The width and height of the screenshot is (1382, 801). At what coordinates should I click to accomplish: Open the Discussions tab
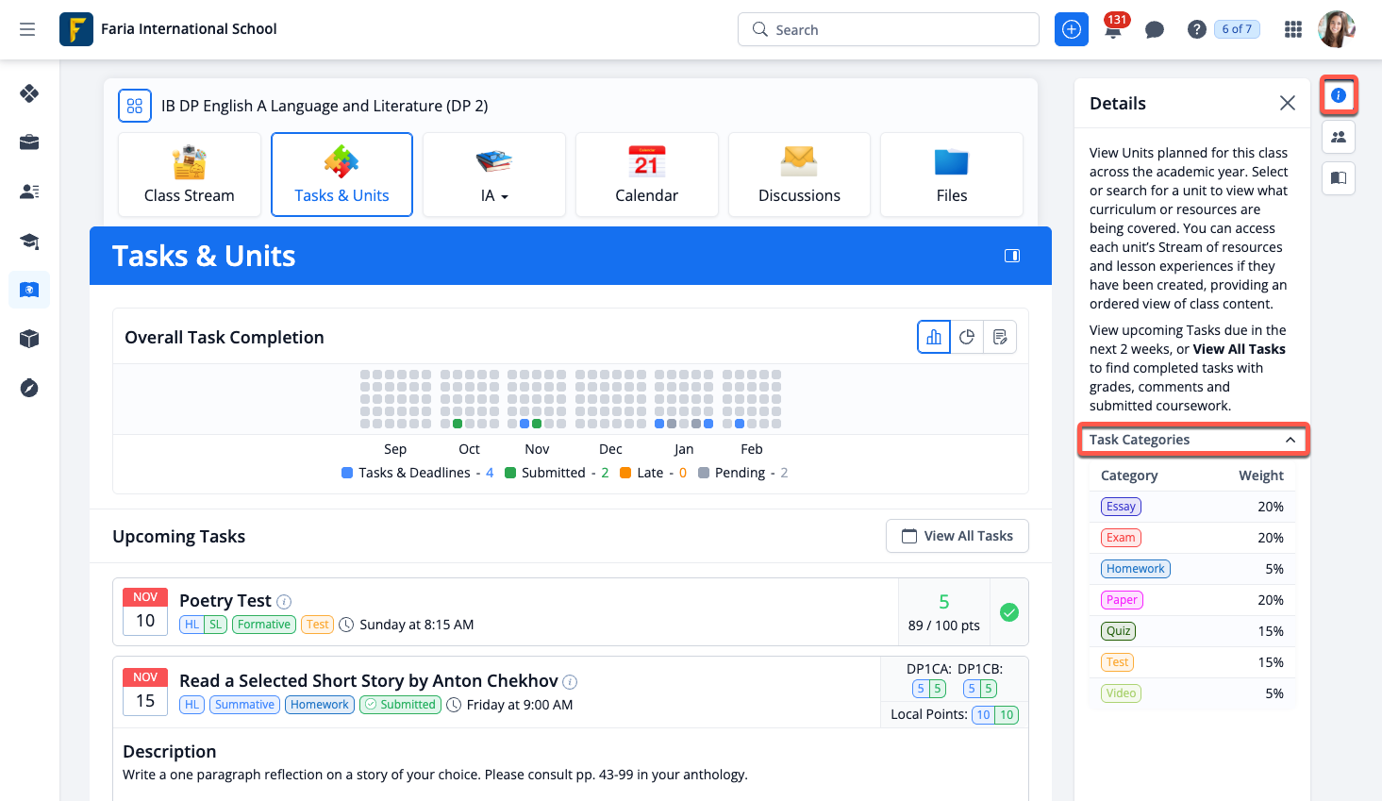pyautogui.click(x=799, y=175)
